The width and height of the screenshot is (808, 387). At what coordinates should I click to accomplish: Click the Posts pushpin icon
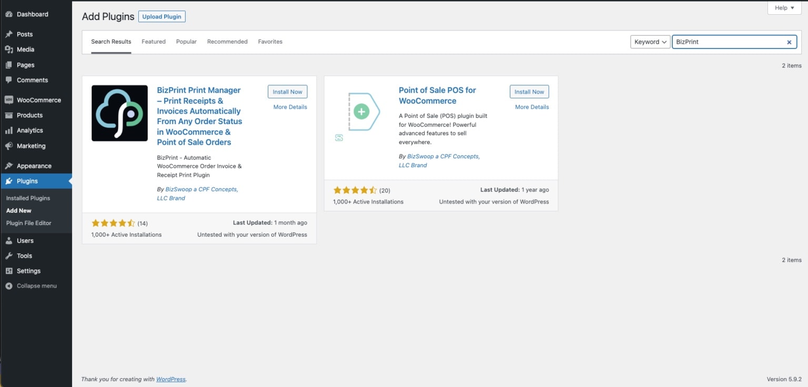point(9,34)
